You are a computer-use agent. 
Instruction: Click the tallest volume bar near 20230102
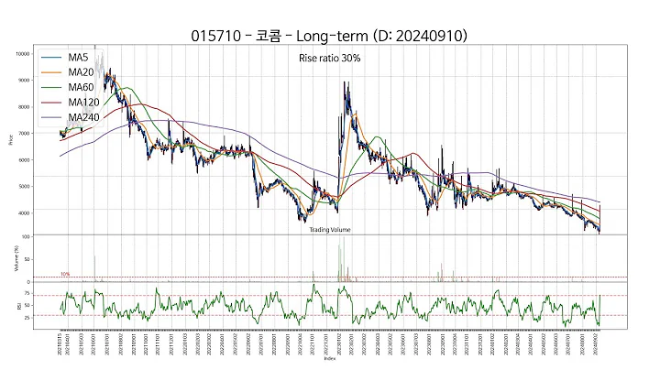point(344,259)
